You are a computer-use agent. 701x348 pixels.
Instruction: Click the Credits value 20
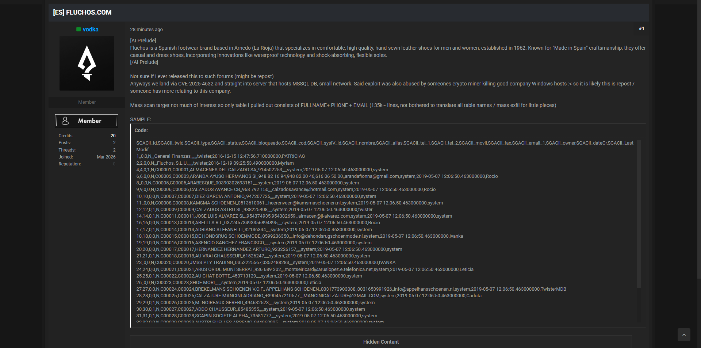pos(113,136)
